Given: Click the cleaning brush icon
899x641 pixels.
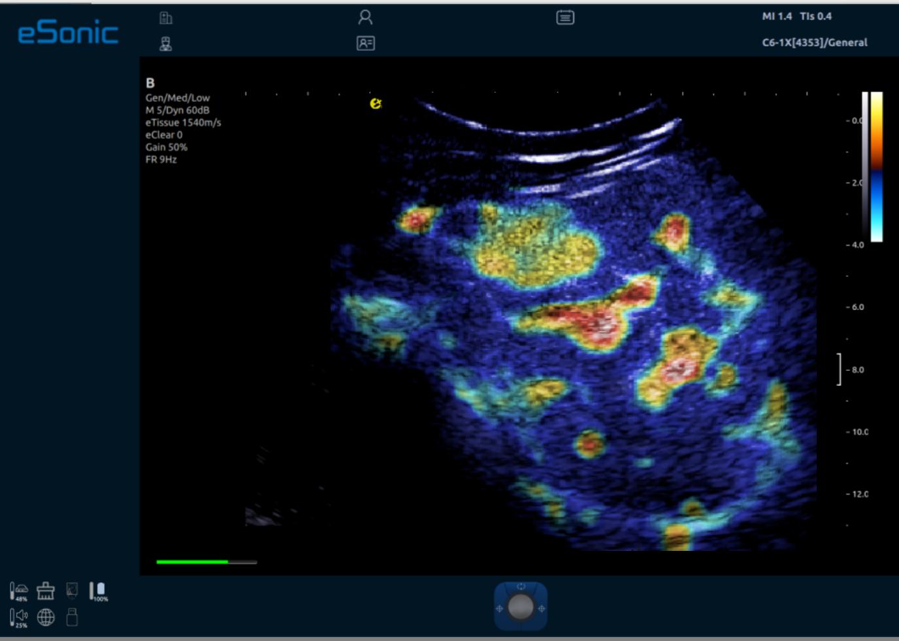Looking at the screenshot, I should (x=46, y=591).
